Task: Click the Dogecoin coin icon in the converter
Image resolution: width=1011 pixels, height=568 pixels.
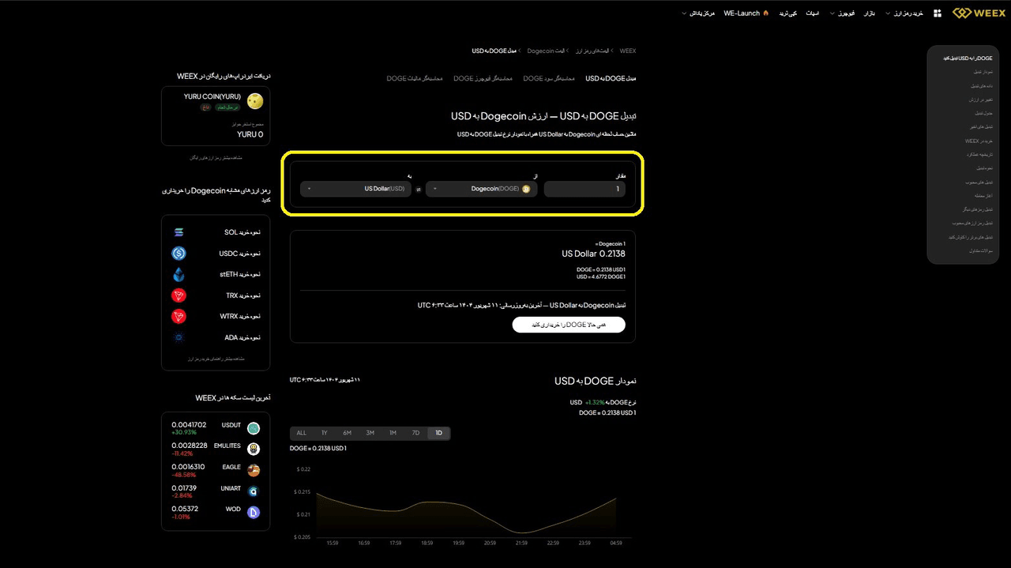Action: [524, 189]
